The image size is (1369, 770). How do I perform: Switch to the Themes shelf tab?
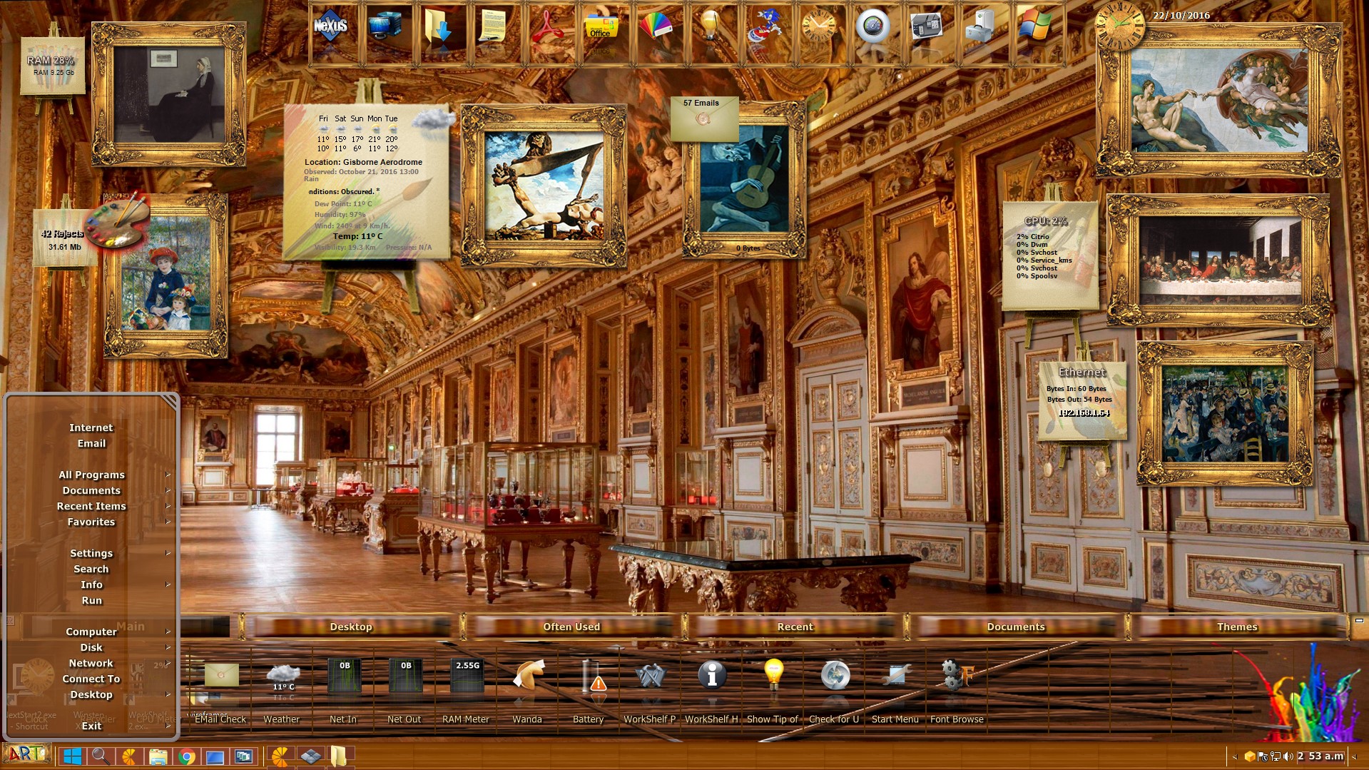[x=1237, y=627]
